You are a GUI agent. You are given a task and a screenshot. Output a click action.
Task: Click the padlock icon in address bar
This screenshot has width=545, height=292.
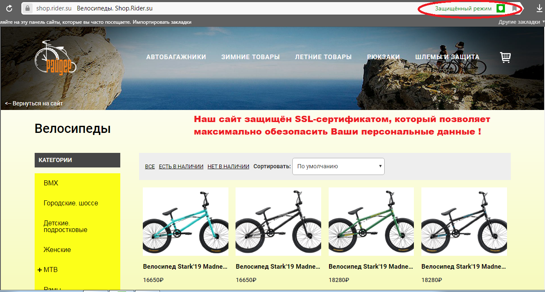27,8
